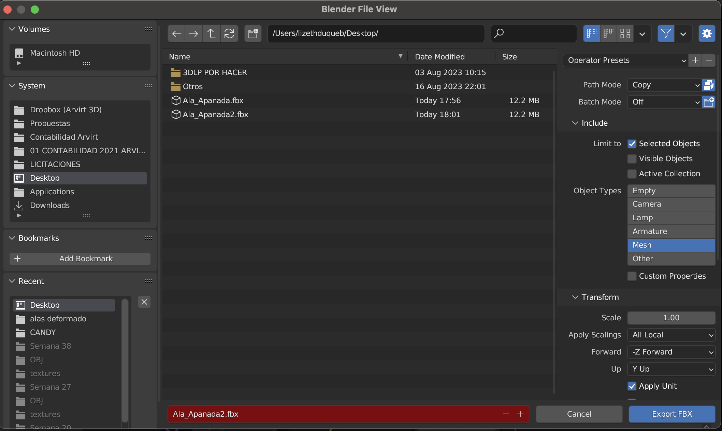Toggle the file filter funnel icon
The image size is (722, 431).
click(666, 33)
